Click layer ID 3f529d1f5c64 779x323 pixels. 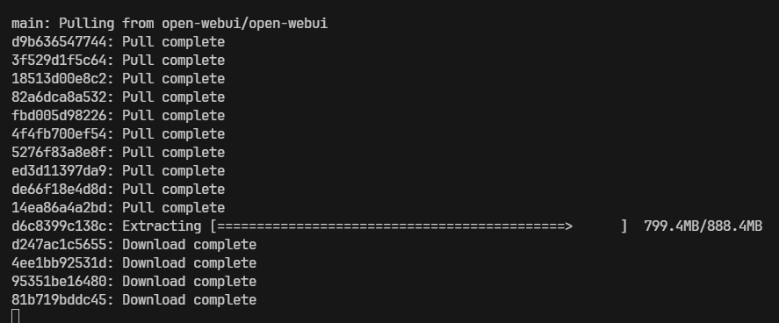[59, 61]
